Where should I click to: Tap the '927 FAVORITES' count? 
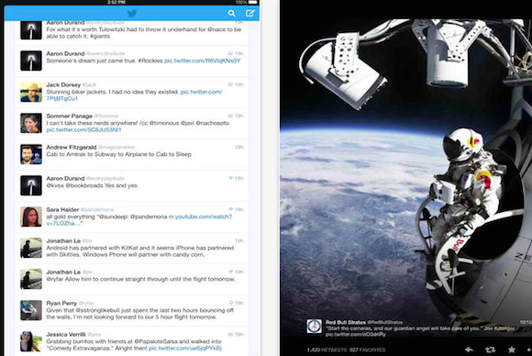[367, 350]
